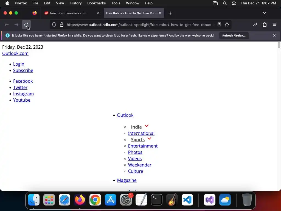Go back one page
281x211 pixels.
[7, 24]
